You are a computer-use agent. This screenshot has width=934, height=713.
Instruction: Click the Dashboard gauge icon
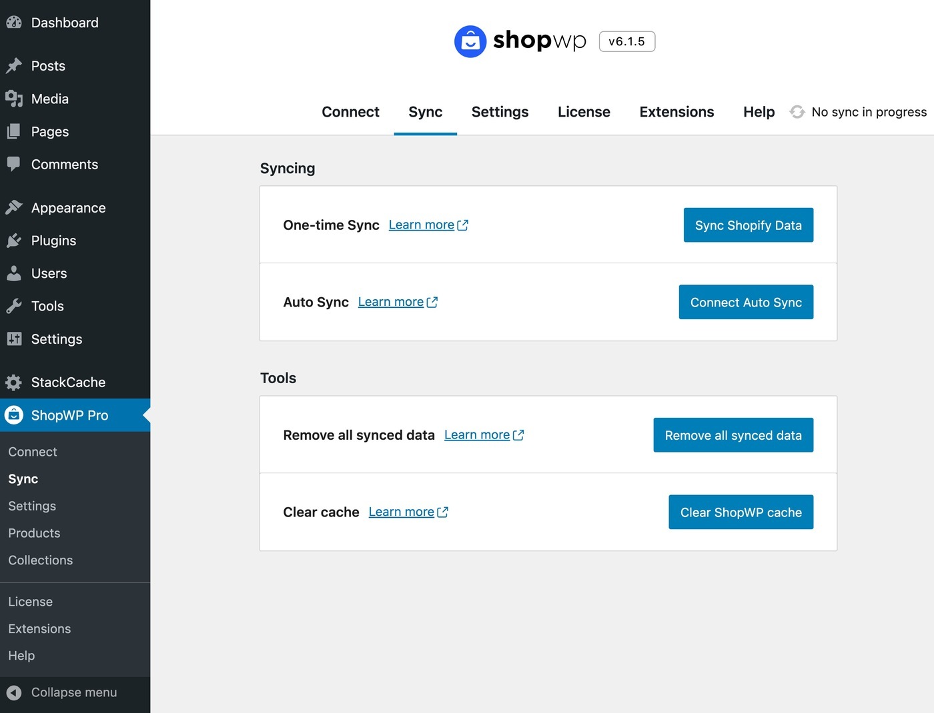pos(14,22)
